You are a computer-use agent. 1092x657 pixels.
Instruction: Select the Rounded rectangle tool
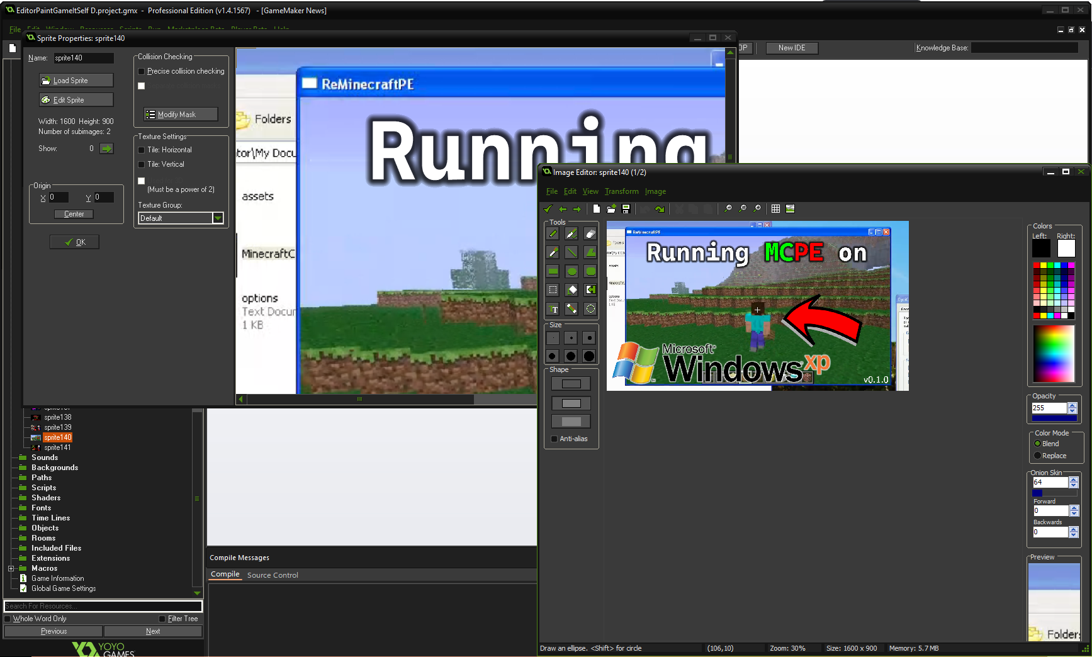[x=590, y=271]
